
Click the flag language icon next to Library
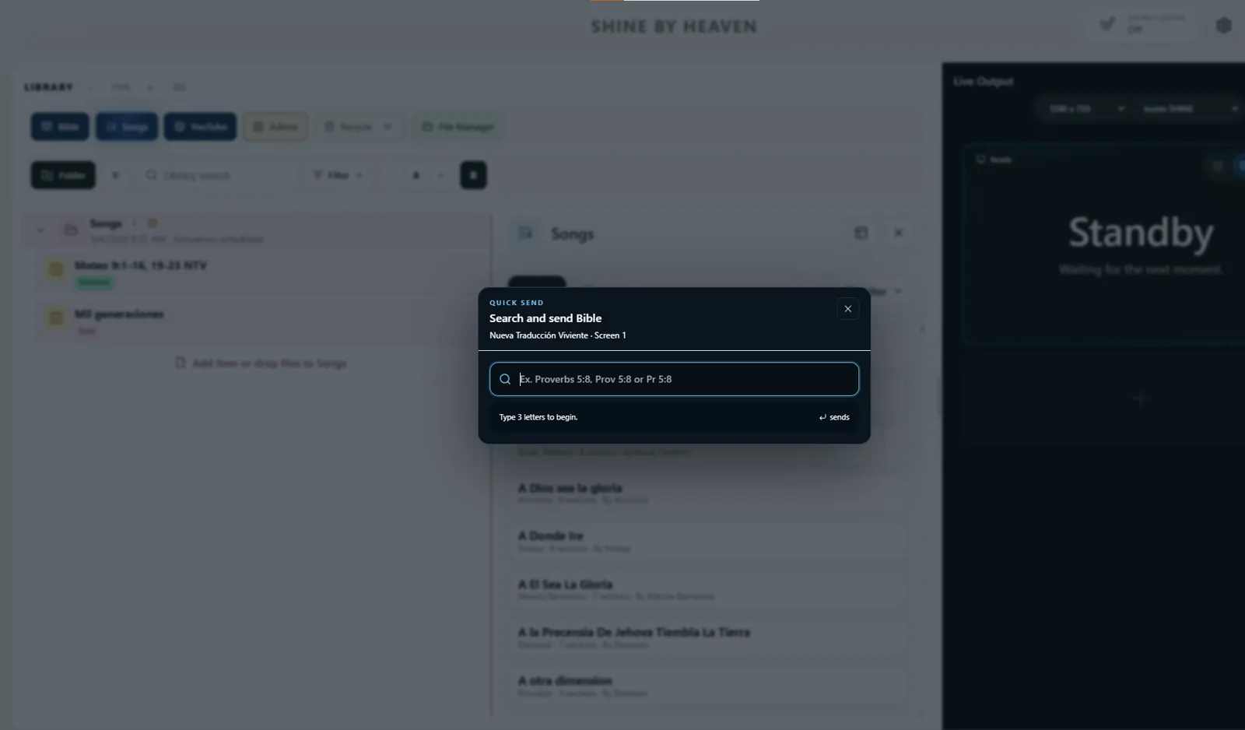180,87
